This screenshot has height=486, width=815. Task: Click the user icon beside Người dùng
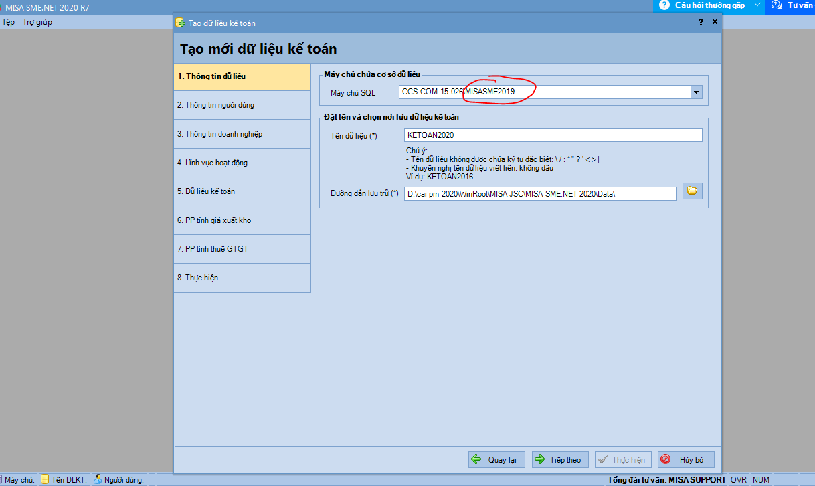[x=97, y=479]
